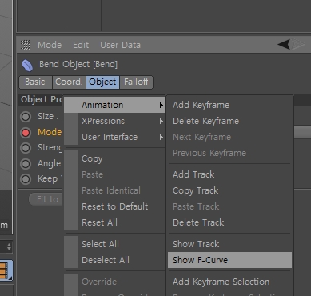Screen dimensions: 311x296
Task: Choose Show Track
Action: [229, 244]
